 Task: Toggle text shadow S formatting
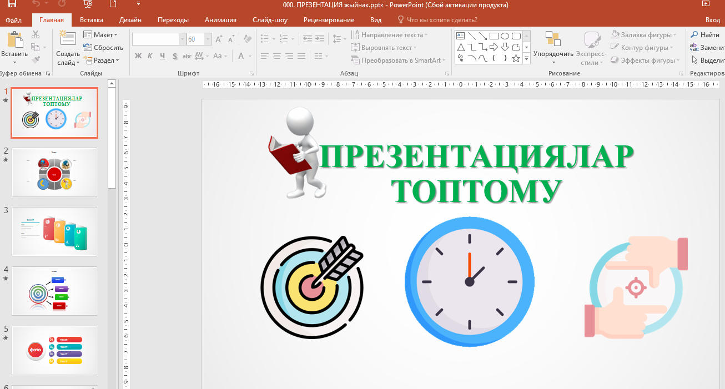pyautogui.click(x=175, y=56)
